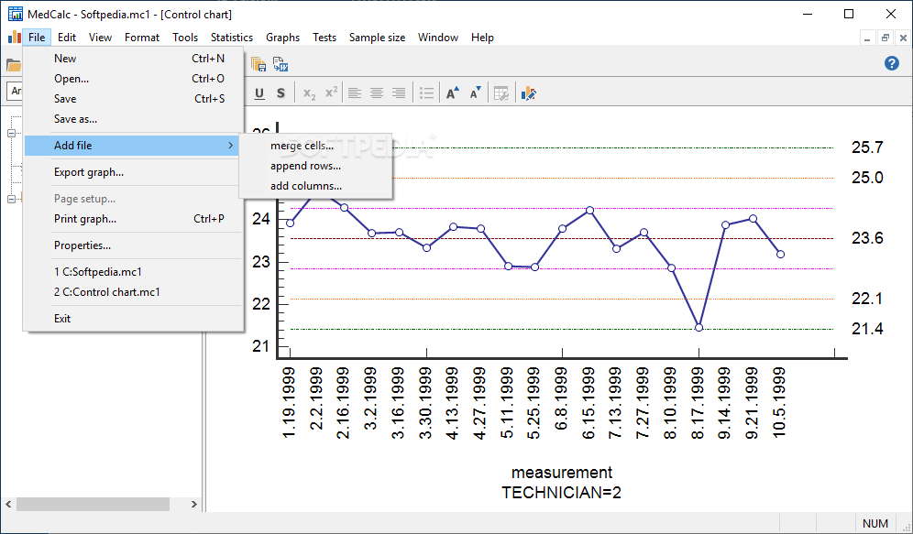Open the File menu
Viewport: 913px width, 534px height.
point(37,38)
